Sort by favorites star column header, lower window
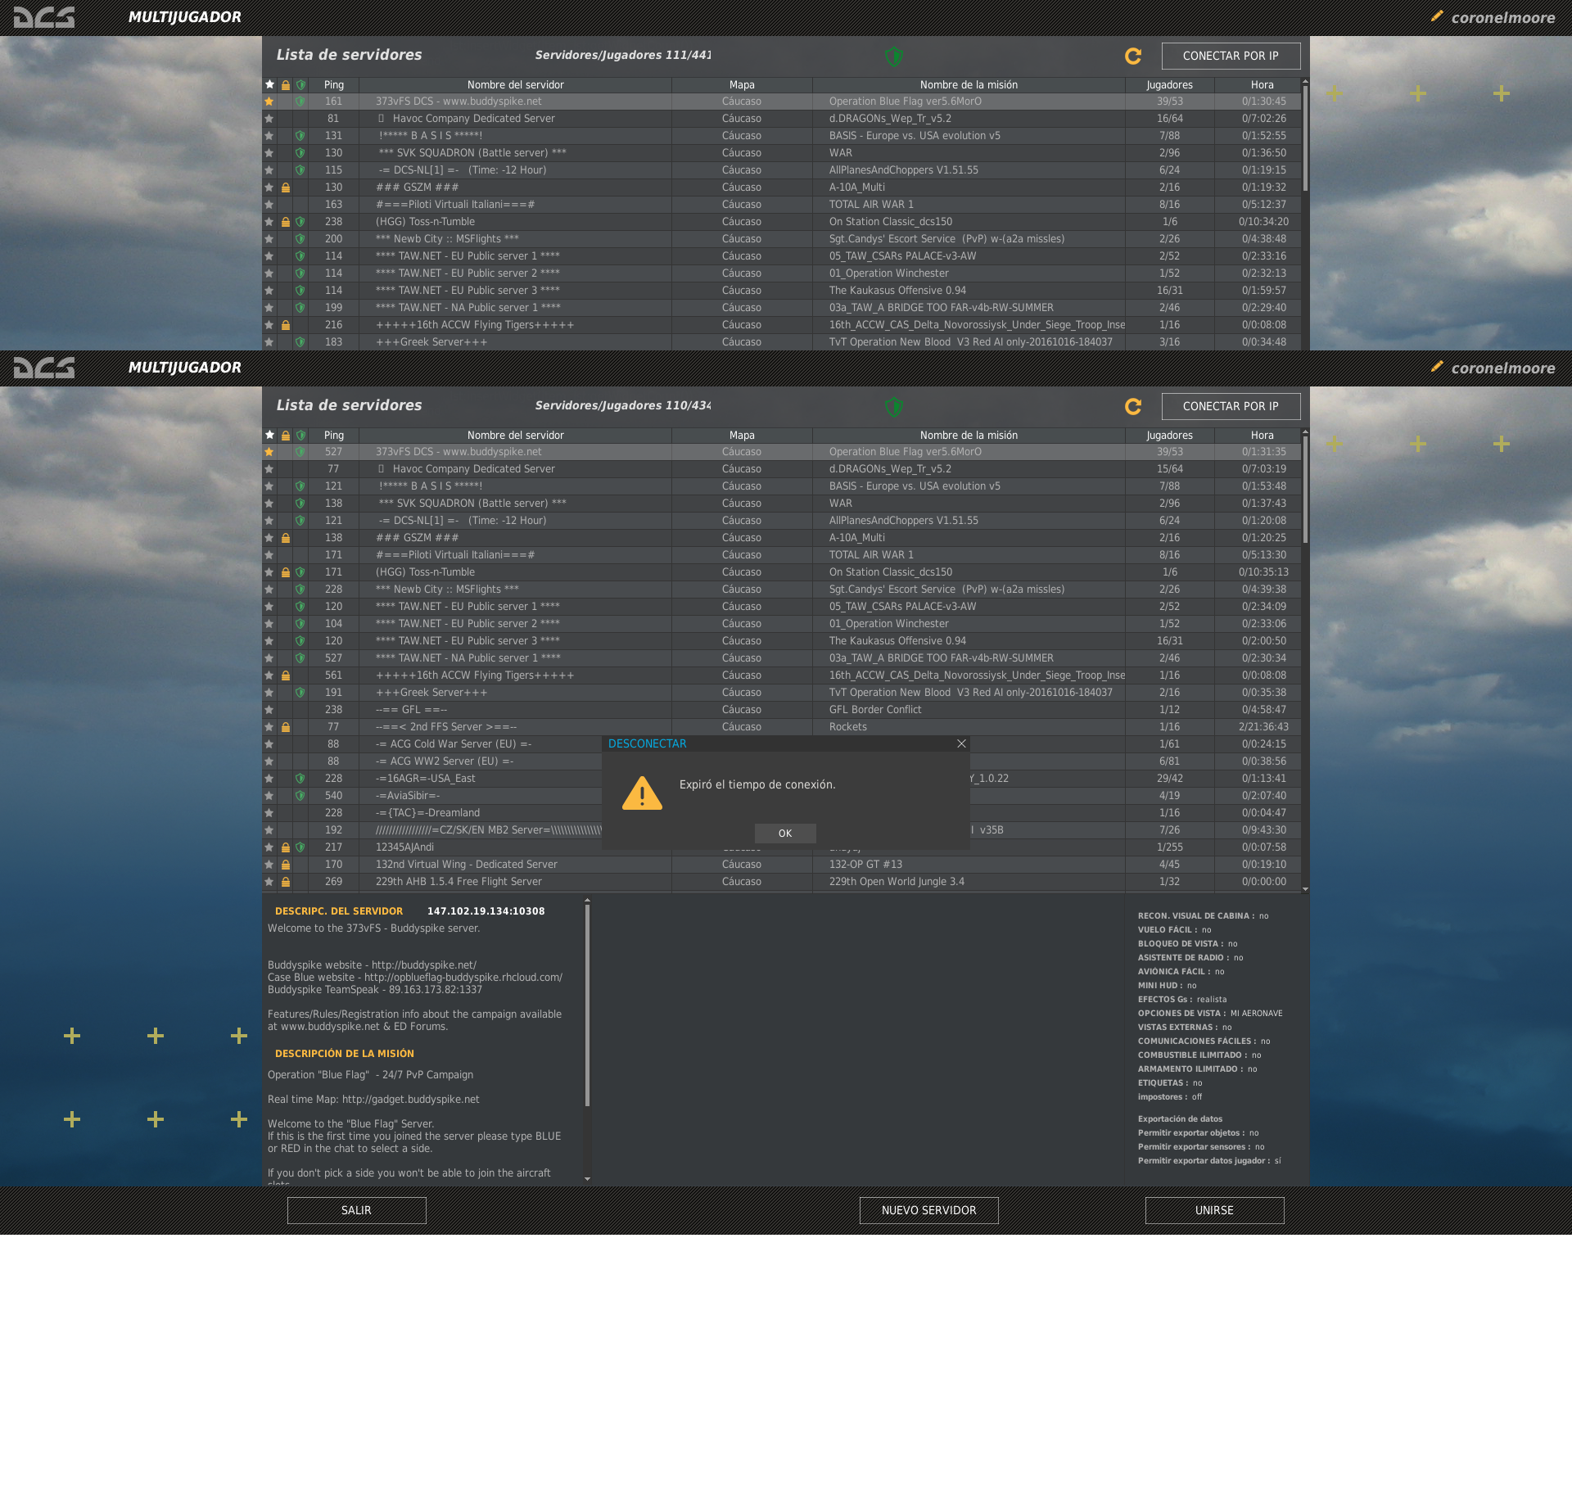 (269, 435)
